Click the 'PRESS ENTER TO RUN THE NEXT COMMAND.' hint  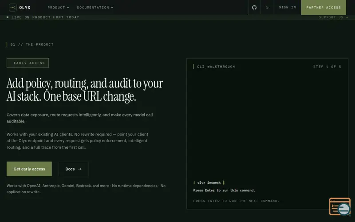pyautogui.click(x=237, y=201)
